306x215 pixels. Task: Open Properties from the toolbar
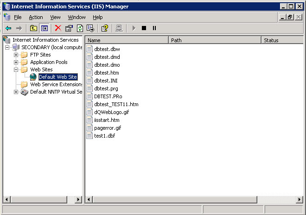click(x=69, y=28)
